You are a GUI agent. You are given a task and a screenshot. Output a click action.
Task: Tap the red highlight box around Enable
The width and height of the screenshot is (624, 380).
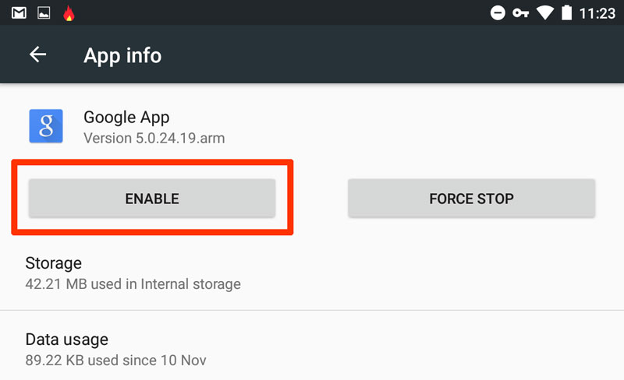coord(152,197)
